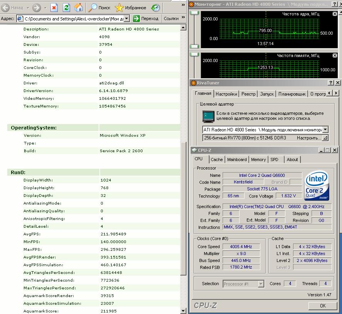
Task: Click the Bus Speed 445.0 MHz value
Action: (241, 260)
